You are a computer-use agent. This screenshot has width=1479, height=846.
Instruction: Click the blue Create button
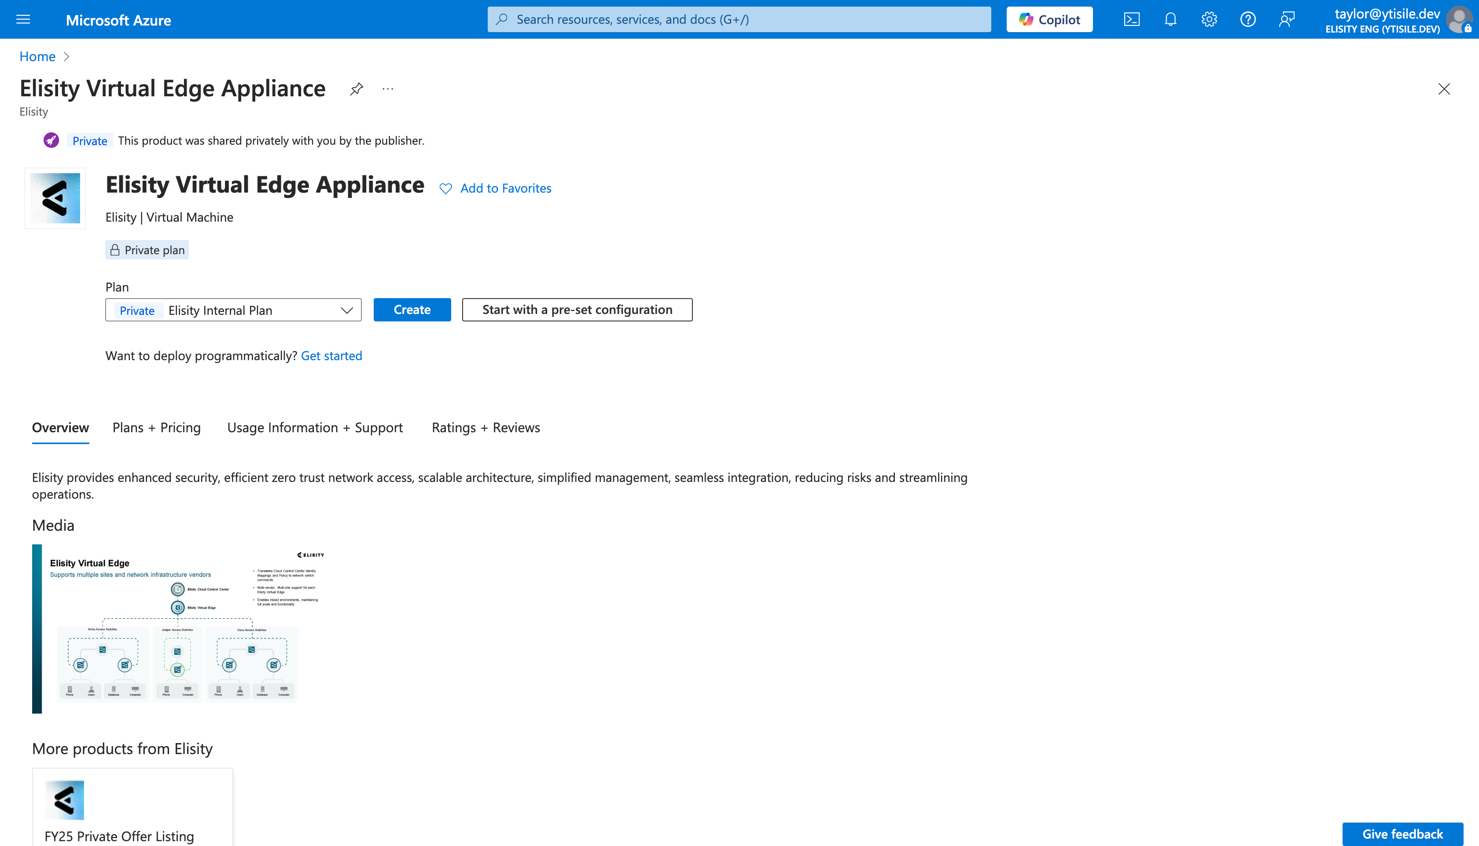pos(412,310)
